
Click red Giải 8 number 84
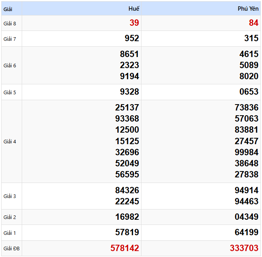coord(253,23)
